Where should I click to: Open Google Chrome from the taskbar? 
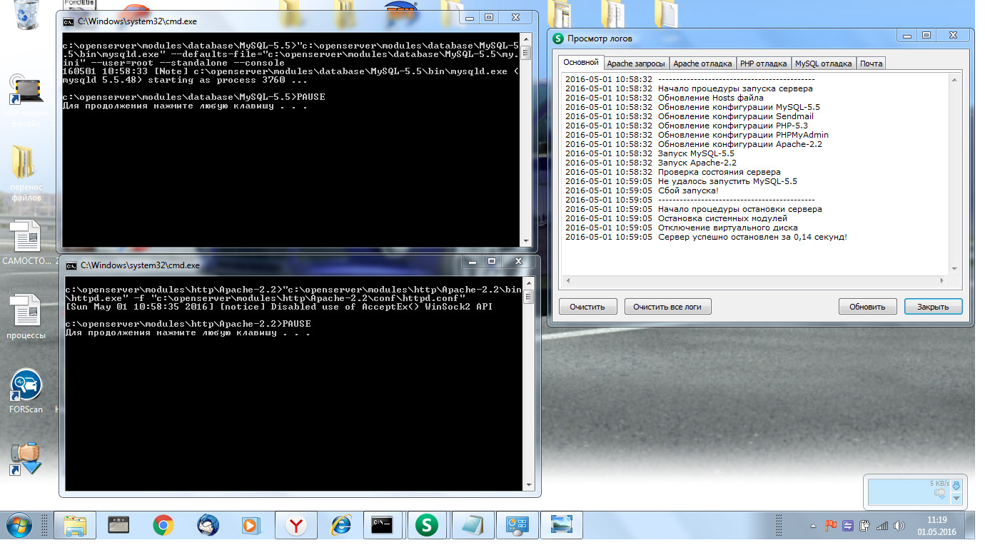pyautogui.click(x=163, y=526)
